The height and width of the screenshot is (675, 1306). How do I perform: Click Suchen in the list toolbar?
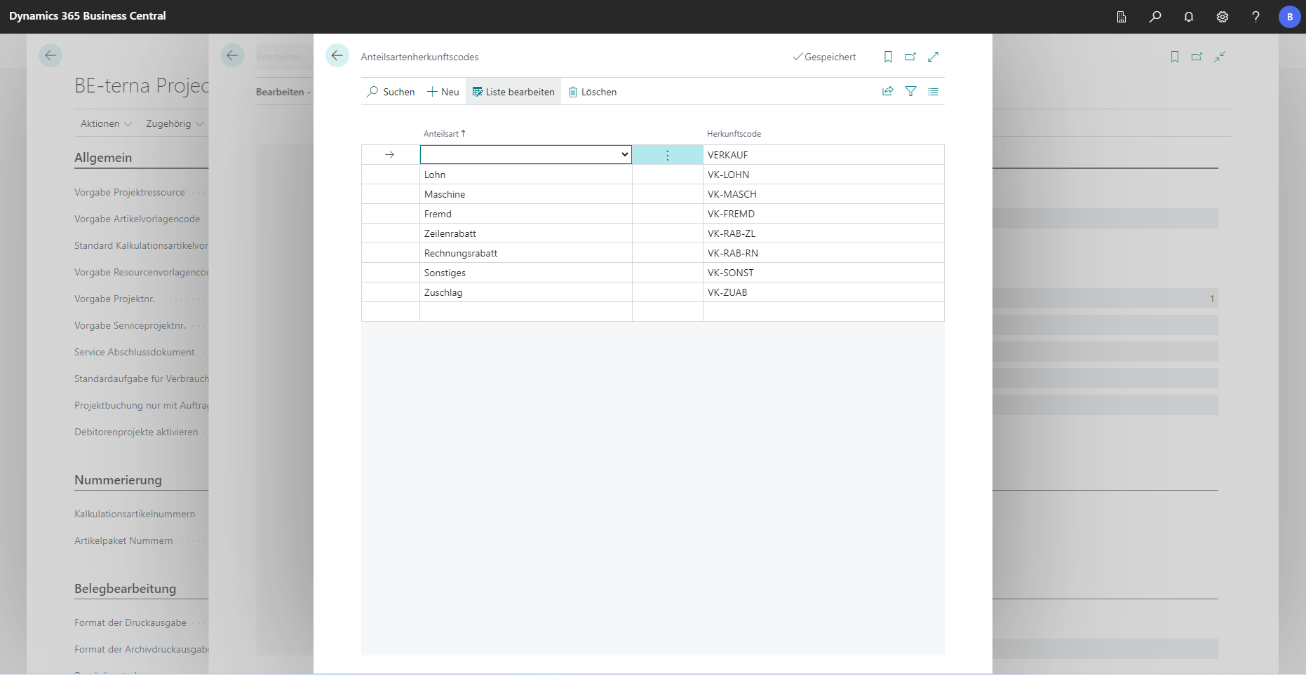391,92
